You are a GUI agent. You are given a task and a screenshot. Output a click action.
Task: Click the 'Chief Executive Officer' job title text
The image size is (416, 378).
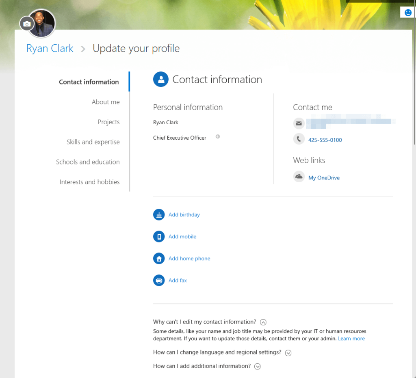(180, 138)
